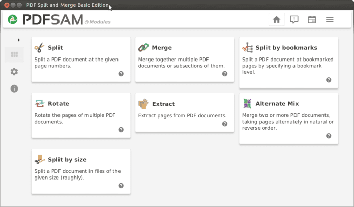Show help for the Split module
The image size is (354, 207).
pyautogui.click(x=121, y=74)
